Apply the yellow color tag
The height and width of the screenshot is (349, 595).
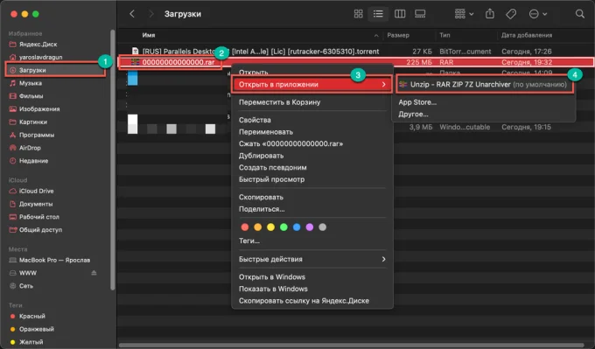[270, 227]
